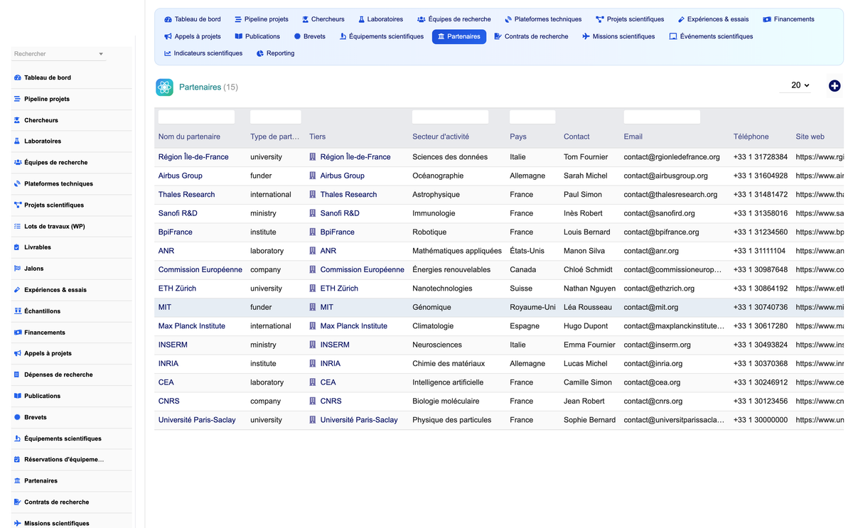Click the Laboratoires flask icon in sidebar
This screenshot has height=528, width=853.
[x=17, y=141]
